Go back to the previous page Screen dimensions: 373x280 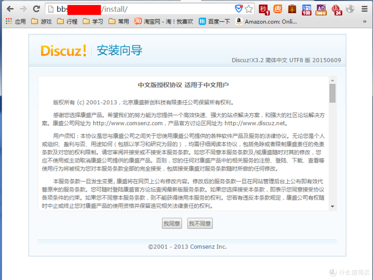tap(10, 9)
